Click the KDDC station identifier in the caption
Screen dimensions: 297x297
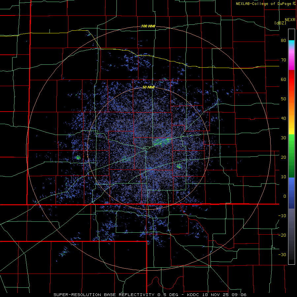[193, 295]
